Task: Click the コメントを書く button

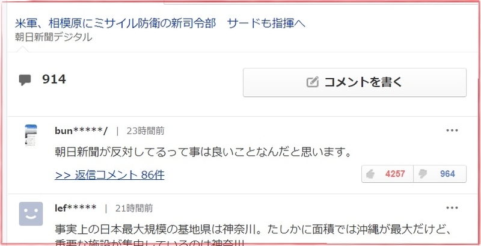Action: tap(355, 82)
